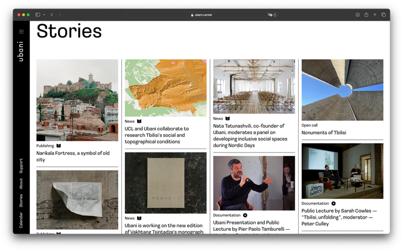Click the Open call category label
Image resolution: width=403 pixels, height=251 pixels.
pos(310,126)
